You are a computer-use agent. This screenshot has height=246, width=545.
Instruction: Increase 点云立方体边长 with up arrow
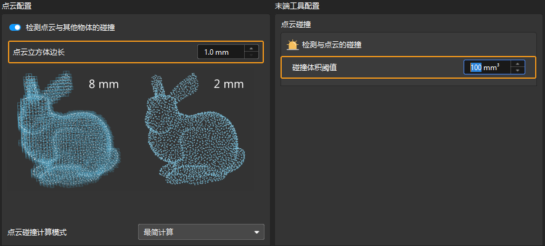(252, 49)
